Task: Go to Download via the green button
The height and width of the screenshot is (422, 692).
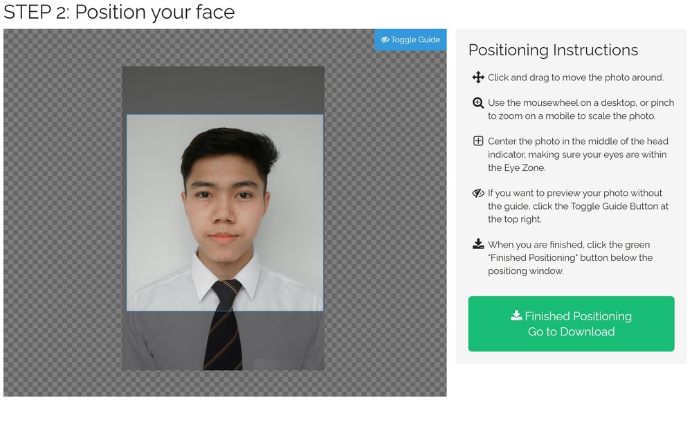Action: (x=572, y=331)
